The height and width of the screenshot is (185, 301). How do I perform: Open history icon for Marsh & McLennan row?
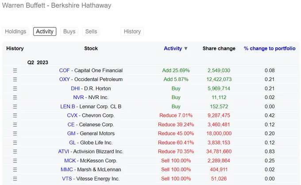15,170
